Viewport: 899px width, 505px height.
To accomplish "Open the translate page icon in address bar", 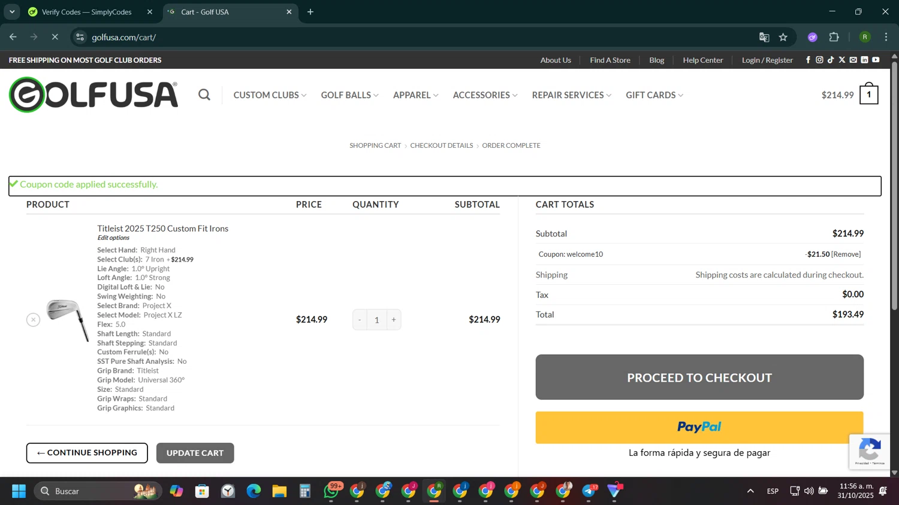I will (x=764, y=37).
